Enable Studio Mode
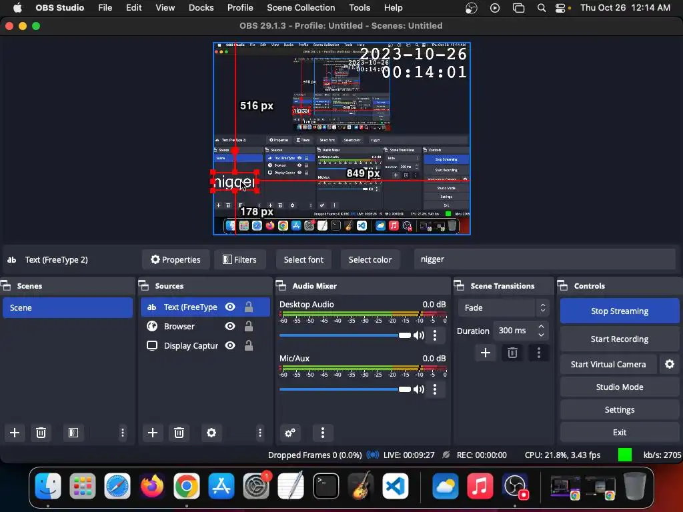This screenshot has width=683, height=512. (620, 387)
